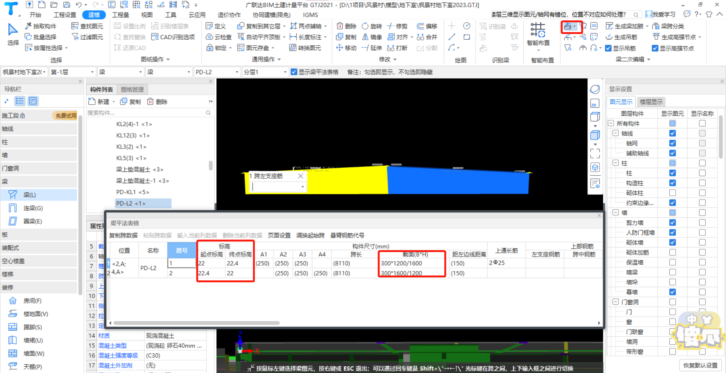The image size is (726, 373).
Task: Collapse the 门窗洞 tree node
Action: point(616,302)
